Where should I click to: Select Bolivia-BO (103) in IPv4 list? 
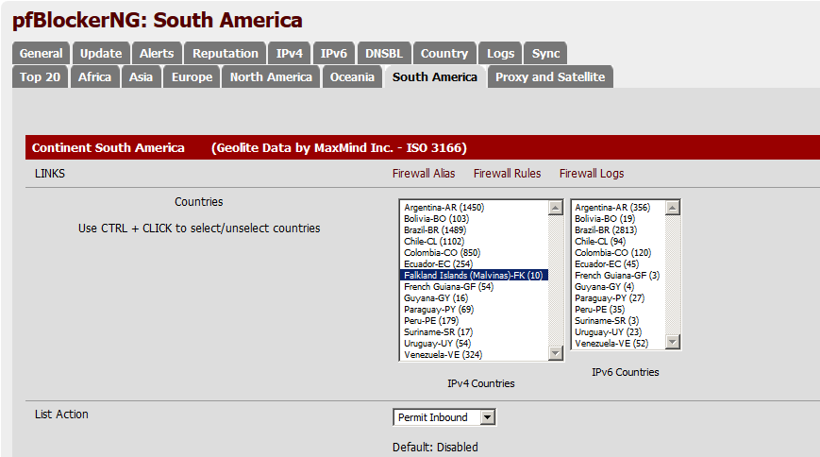tap(474, 219)
